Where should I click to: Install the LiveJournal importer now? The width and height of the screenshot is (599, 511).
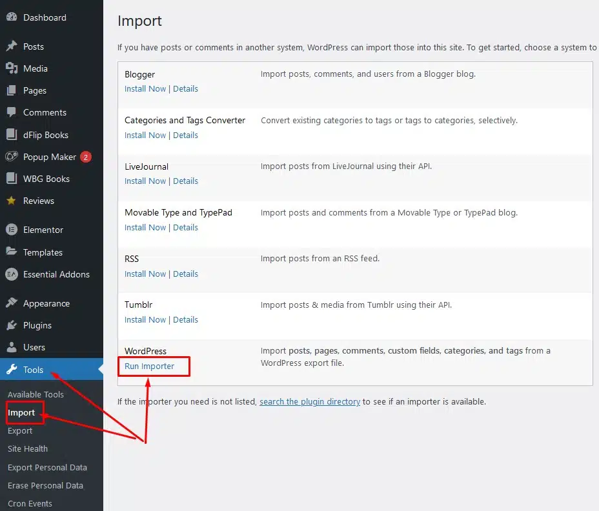[145, 181]
